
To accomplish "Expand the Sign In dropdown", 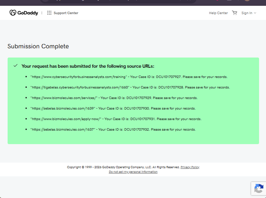I will click(x=248, y=13).
